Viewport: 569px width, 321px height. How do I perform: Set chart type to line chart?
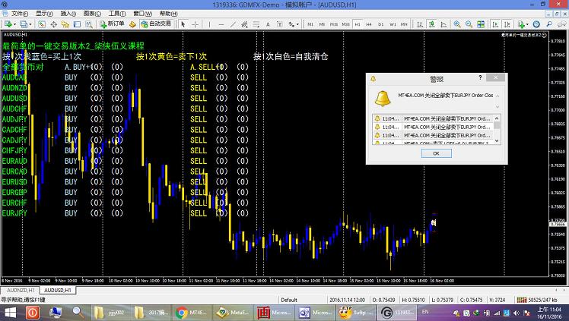443,24
